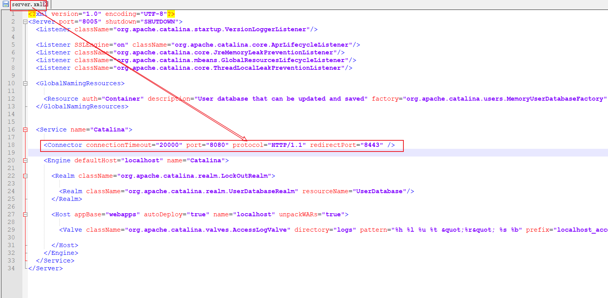Click the LockOutRealm class name text
Image resolution: width=608 pixels, height=298 pixels.
[x=244, y=176]
